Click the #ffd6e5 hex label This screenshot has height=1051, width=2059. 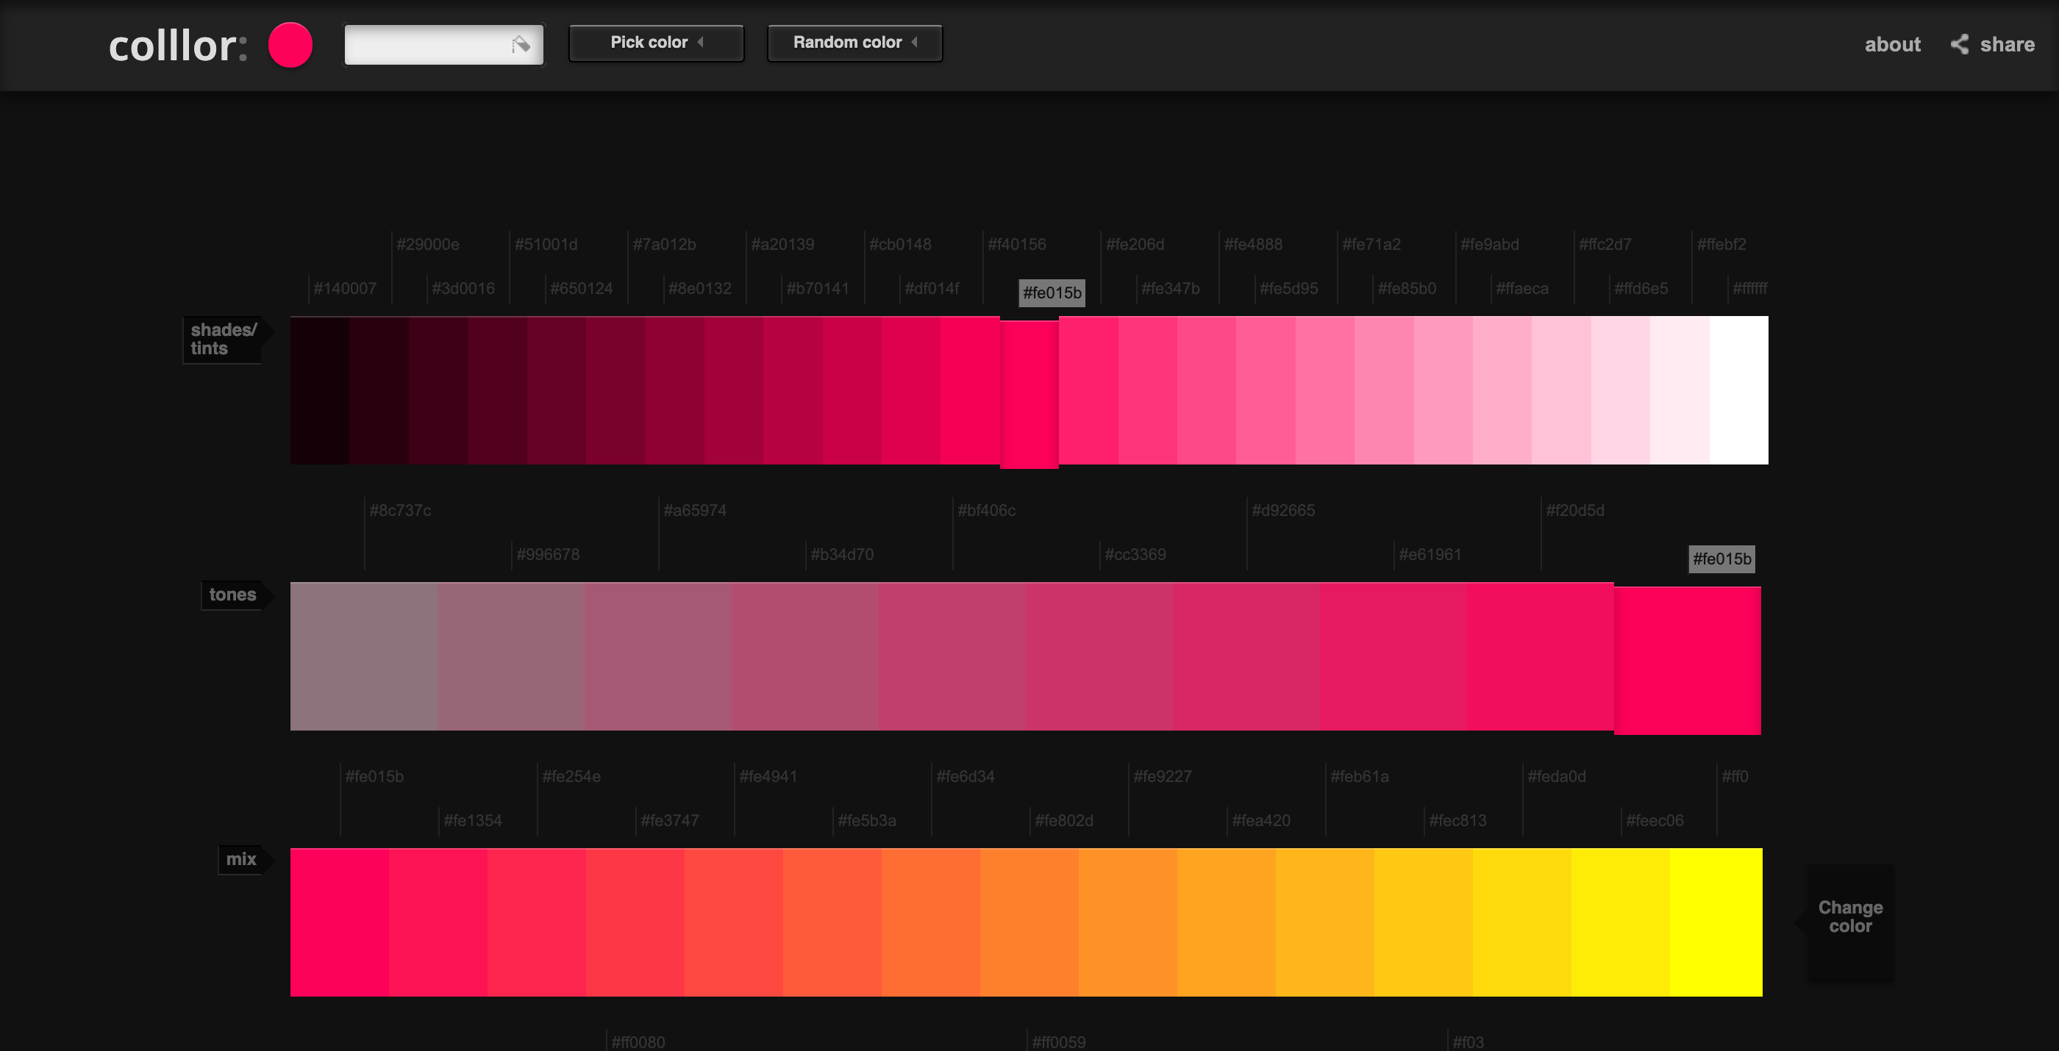[1642, 288]
